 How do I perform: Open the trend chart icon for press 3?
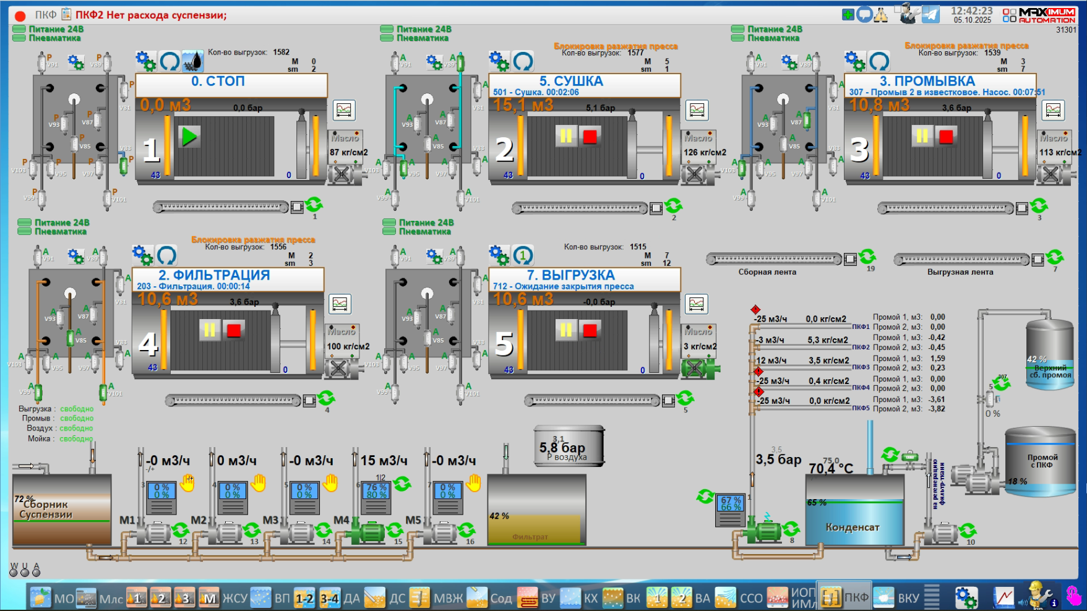point(1053,110)
